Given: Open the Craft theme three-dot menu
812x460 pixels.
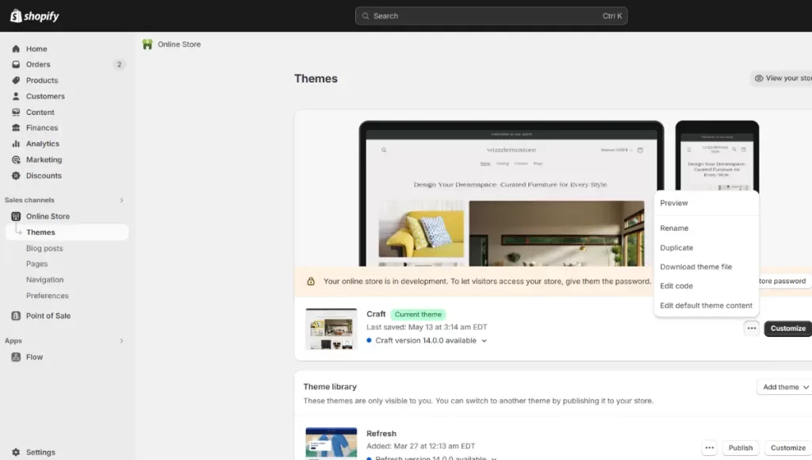Looking at the screenshot, I should coord(752,328).
